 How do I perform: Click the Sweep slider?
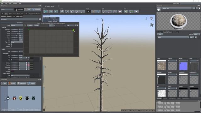click(15, 34)
